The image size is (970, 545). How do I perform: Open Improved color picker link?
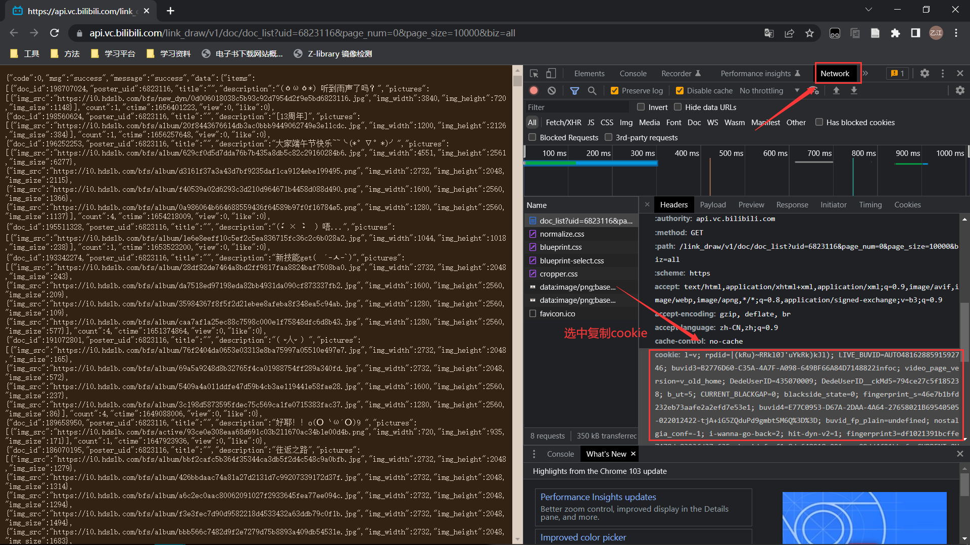point(583,537)
